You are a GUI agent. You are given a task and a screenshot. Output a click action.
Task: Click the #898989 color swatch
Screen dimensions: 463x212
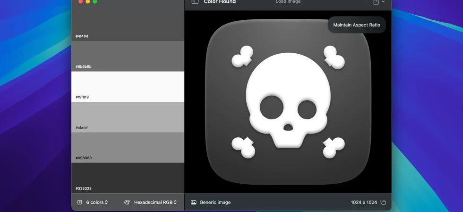pos(128,147)
